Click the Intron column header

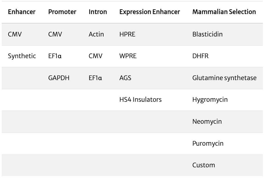[x=98, y=12]
